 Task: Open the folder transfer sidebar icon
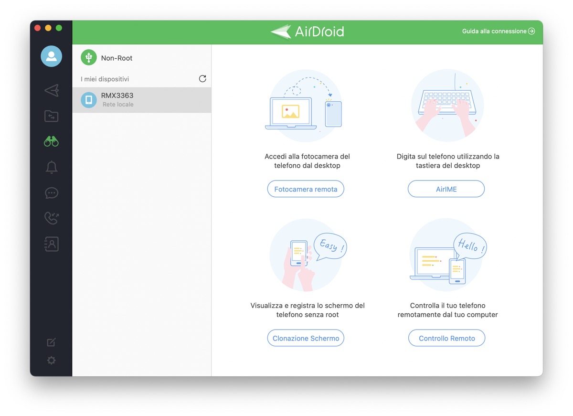point(51,116)
